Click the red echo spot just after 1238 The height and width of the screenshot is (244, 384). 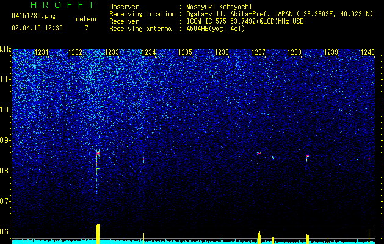coord(308,156)
